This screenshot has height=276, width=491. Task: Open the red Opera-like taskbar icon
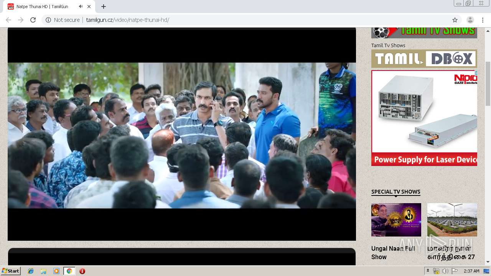(82, 271)
